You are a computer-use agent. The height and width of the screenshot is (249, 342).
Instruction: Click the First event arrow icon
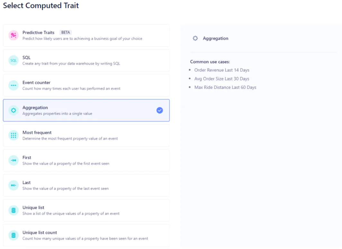13,160
